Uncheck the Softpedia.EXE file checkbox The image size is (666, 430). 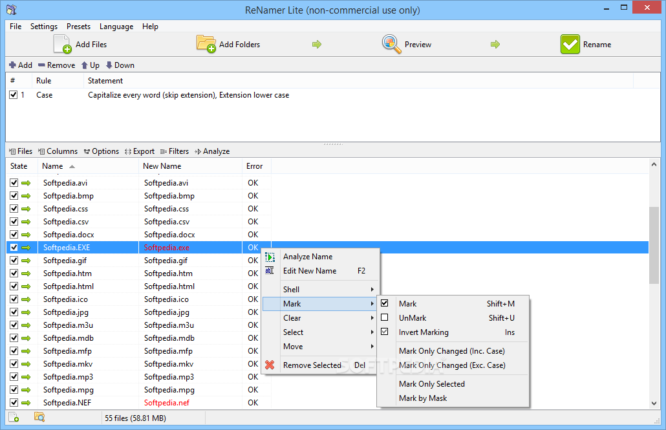[14, 247]
